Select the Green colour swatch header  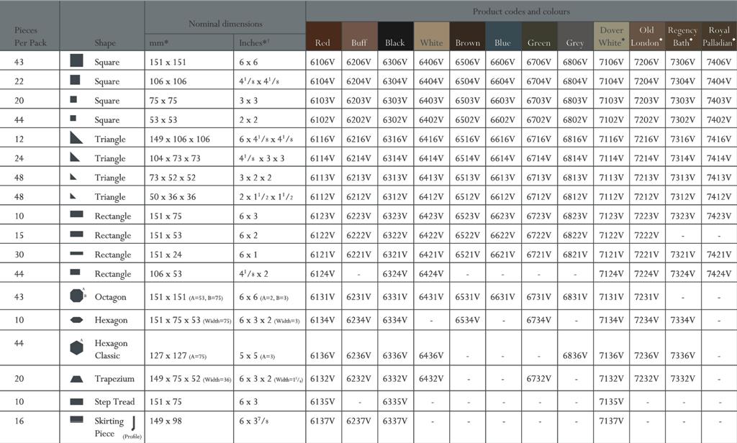[539, 36]
